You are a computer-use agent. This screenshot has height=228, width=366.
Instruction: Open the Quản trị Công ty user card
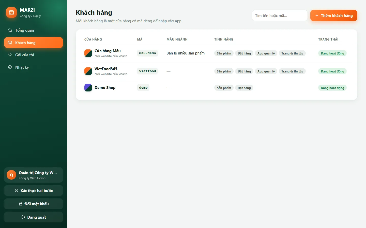tap(34, 175)
